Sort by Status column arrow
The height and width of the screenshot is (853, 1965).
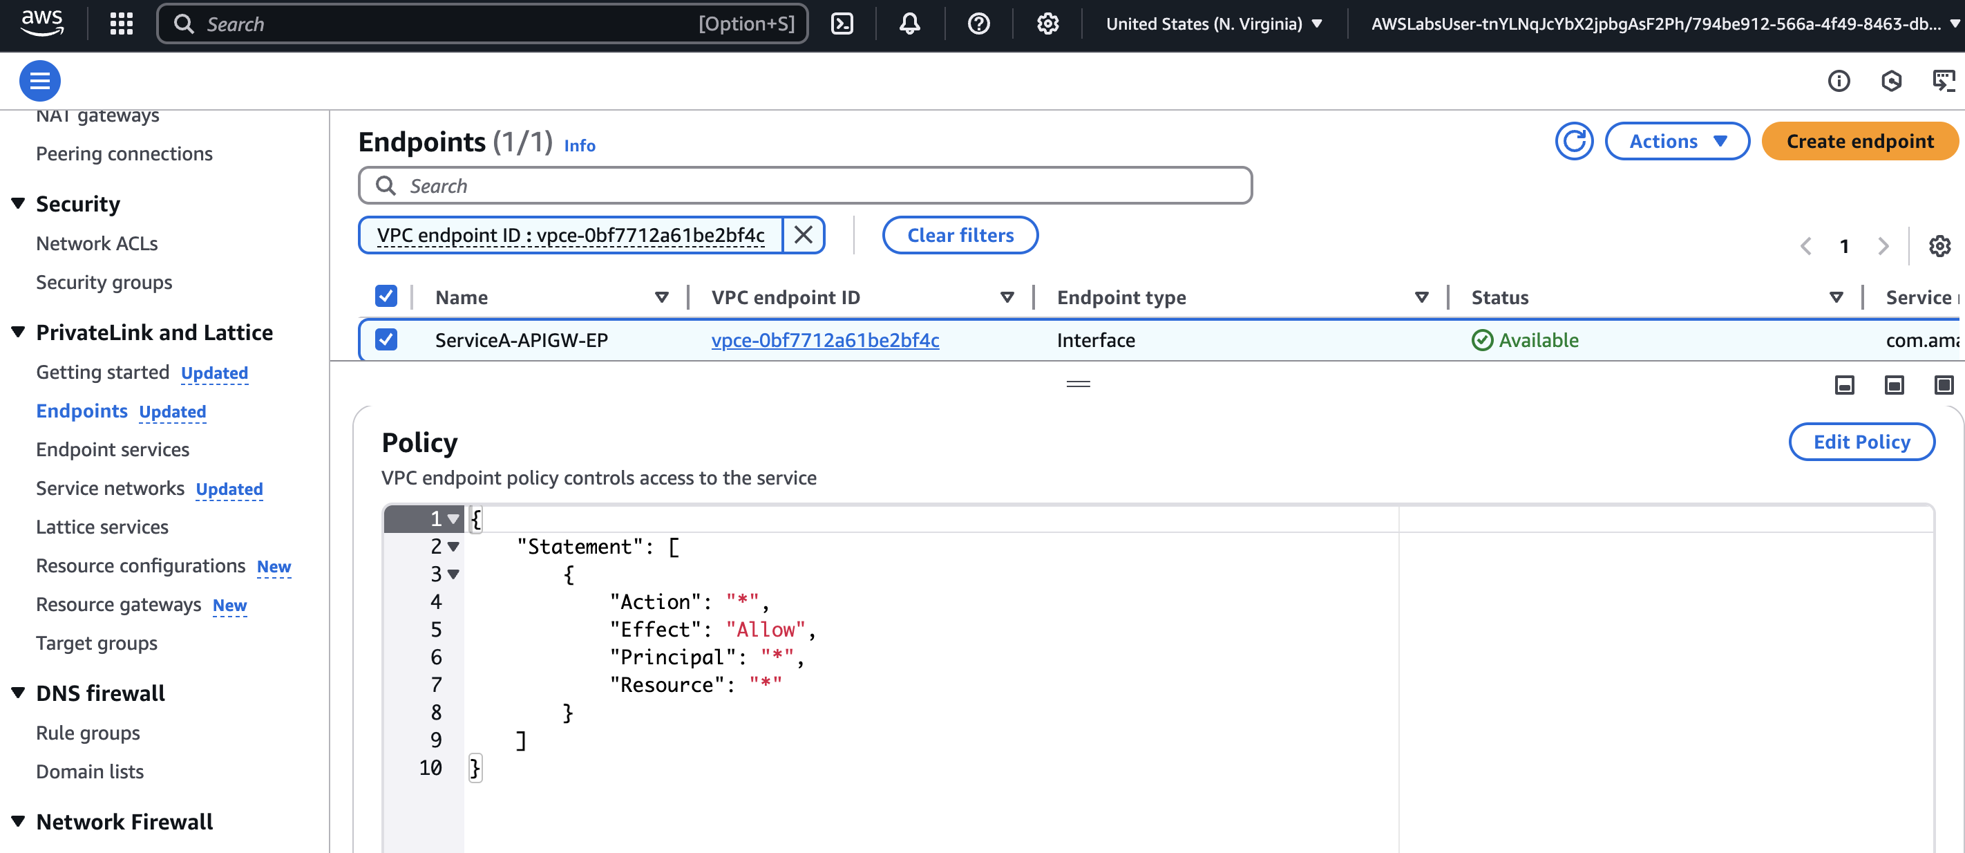click(1835, 297)
